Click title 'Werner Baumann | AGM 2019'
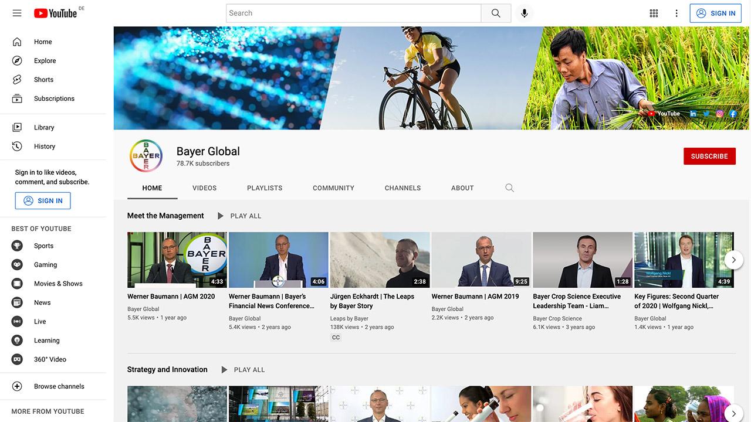This screenshot has width=751, height=422. 475,297
